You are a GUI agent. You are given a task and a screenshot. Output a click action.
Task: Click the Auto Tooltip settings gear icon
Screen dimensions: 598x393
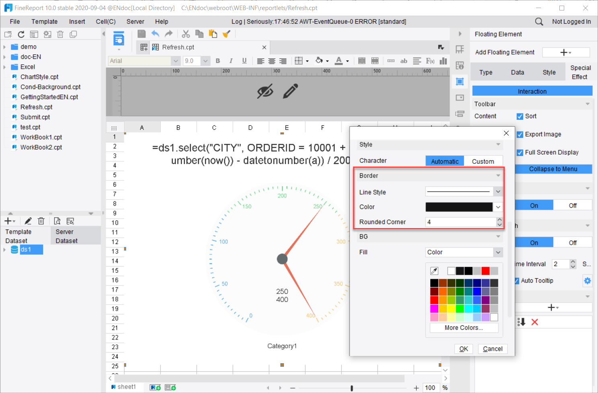tap(588, 281)
